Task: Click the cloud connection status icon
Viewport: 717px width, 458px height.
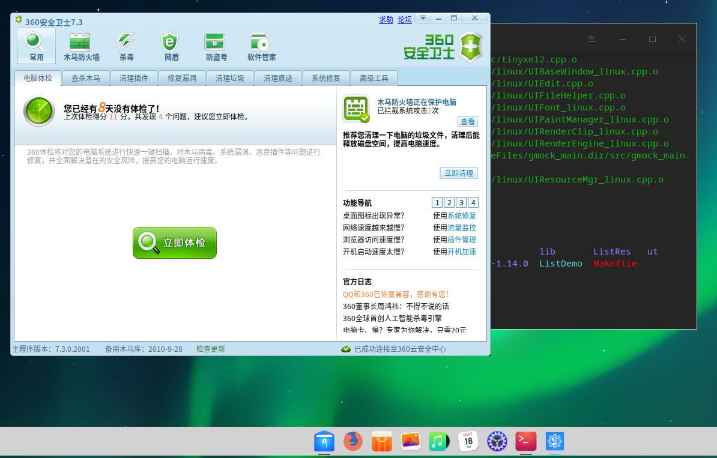Action: pyautogui.click(x=346, y=349)
